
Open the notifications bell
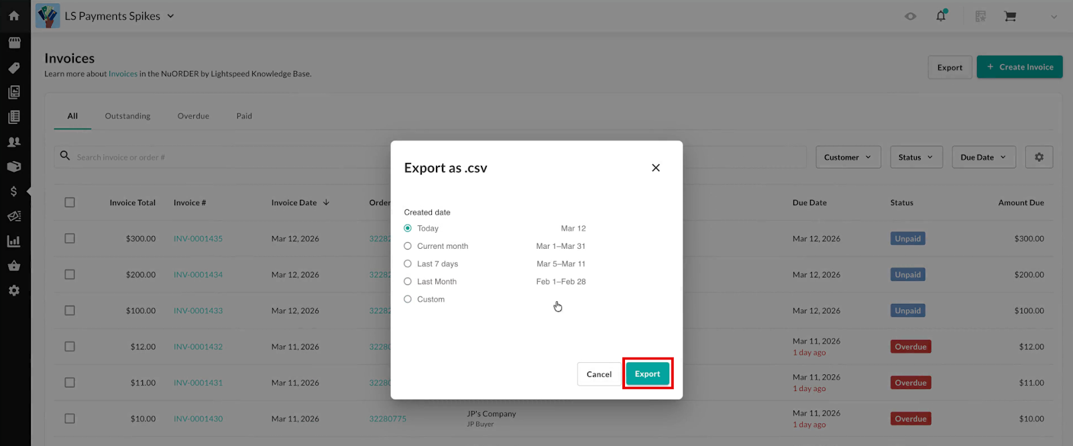tap(941, 16)
